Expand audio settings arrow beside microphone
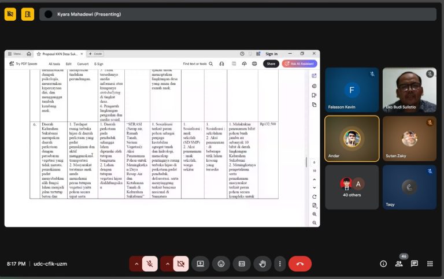Screen dimensions: 444x279 click(136, 264)
